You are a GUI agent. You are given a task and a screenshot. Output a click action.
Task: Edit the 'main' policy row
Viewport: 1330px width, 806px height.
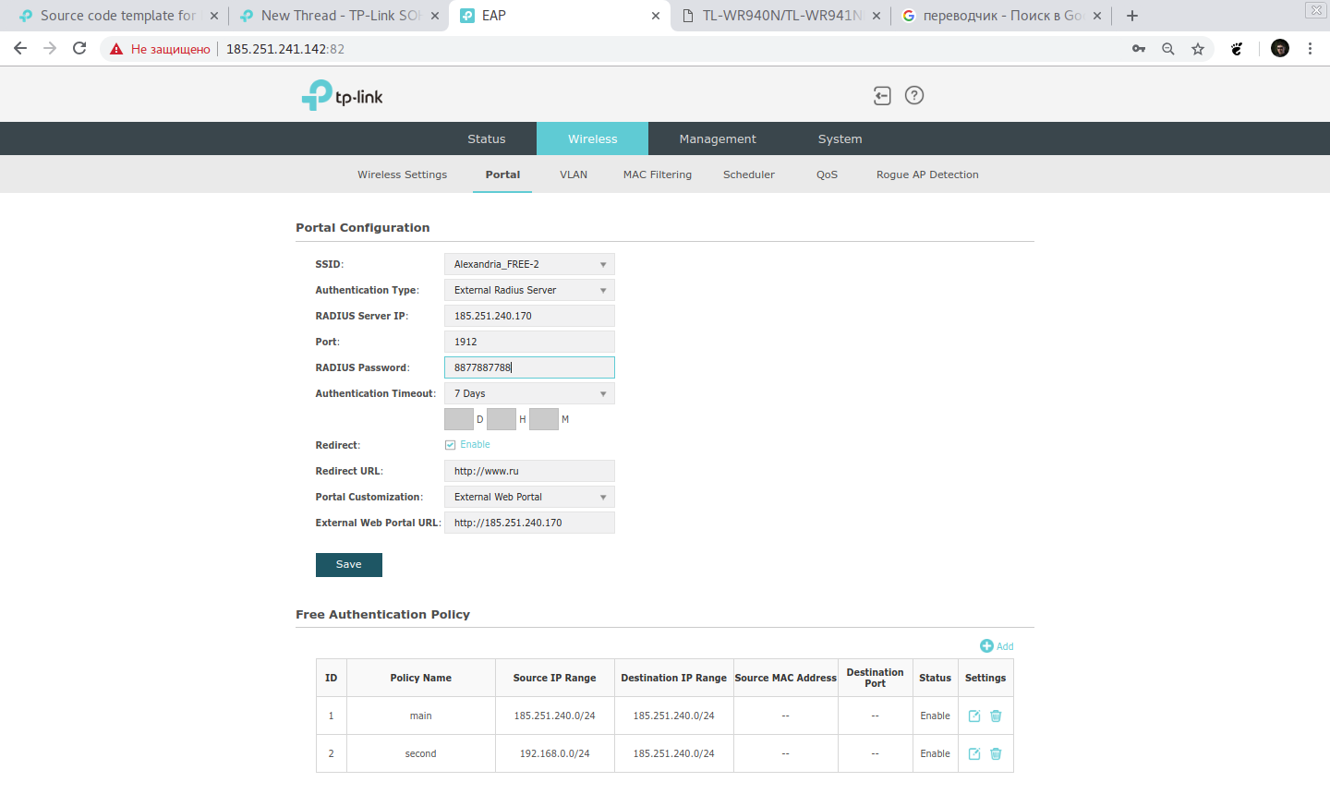(x=973, y=716)
